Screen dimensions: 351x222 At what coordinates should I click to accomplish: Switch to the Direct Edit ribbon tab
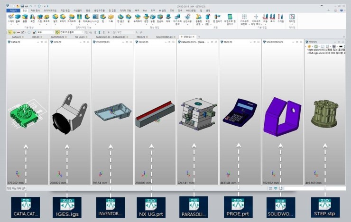click(65, 10)
